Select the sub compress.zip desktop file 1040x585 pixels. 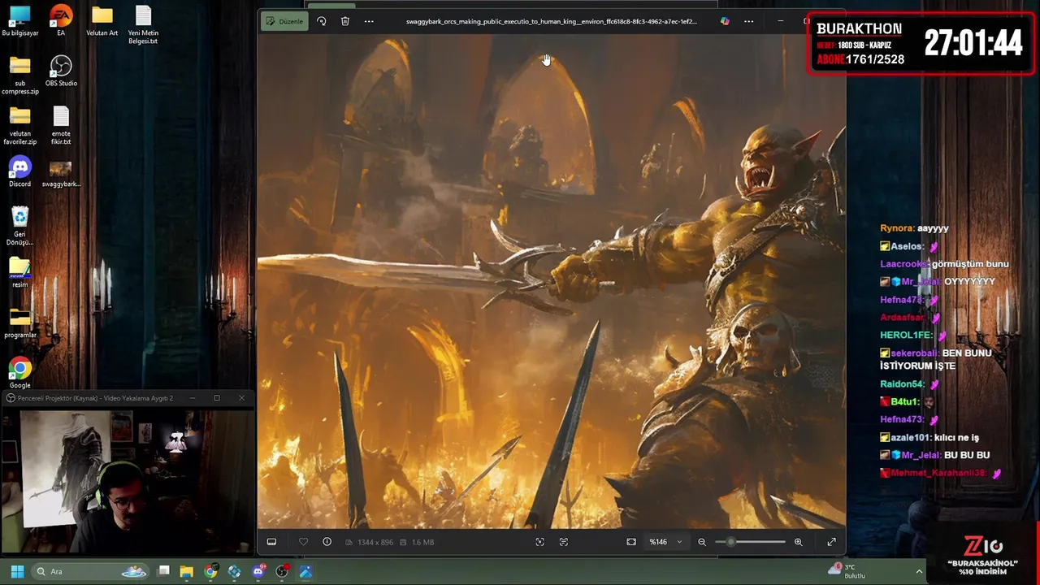(x=19, y=76)
